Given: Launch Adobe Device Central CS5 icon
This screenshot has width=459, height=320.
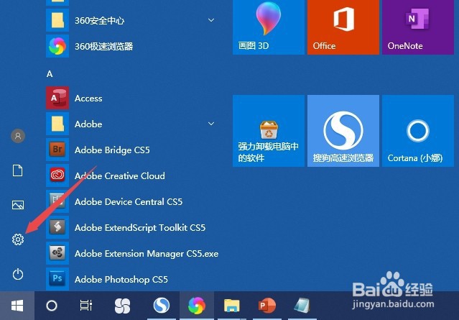Looking at the screenshot, I should (x=57, y=201).
